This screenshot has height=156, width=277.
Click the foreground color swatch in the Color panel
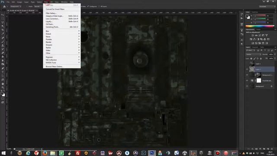tap(247, 16)
